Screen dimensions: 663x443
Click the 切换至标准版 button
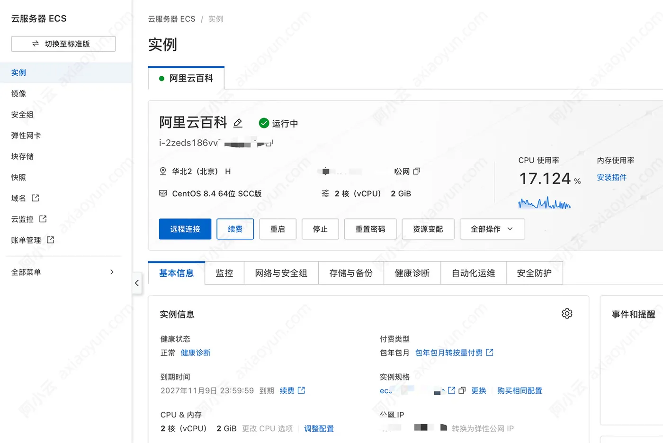point(63,44)
